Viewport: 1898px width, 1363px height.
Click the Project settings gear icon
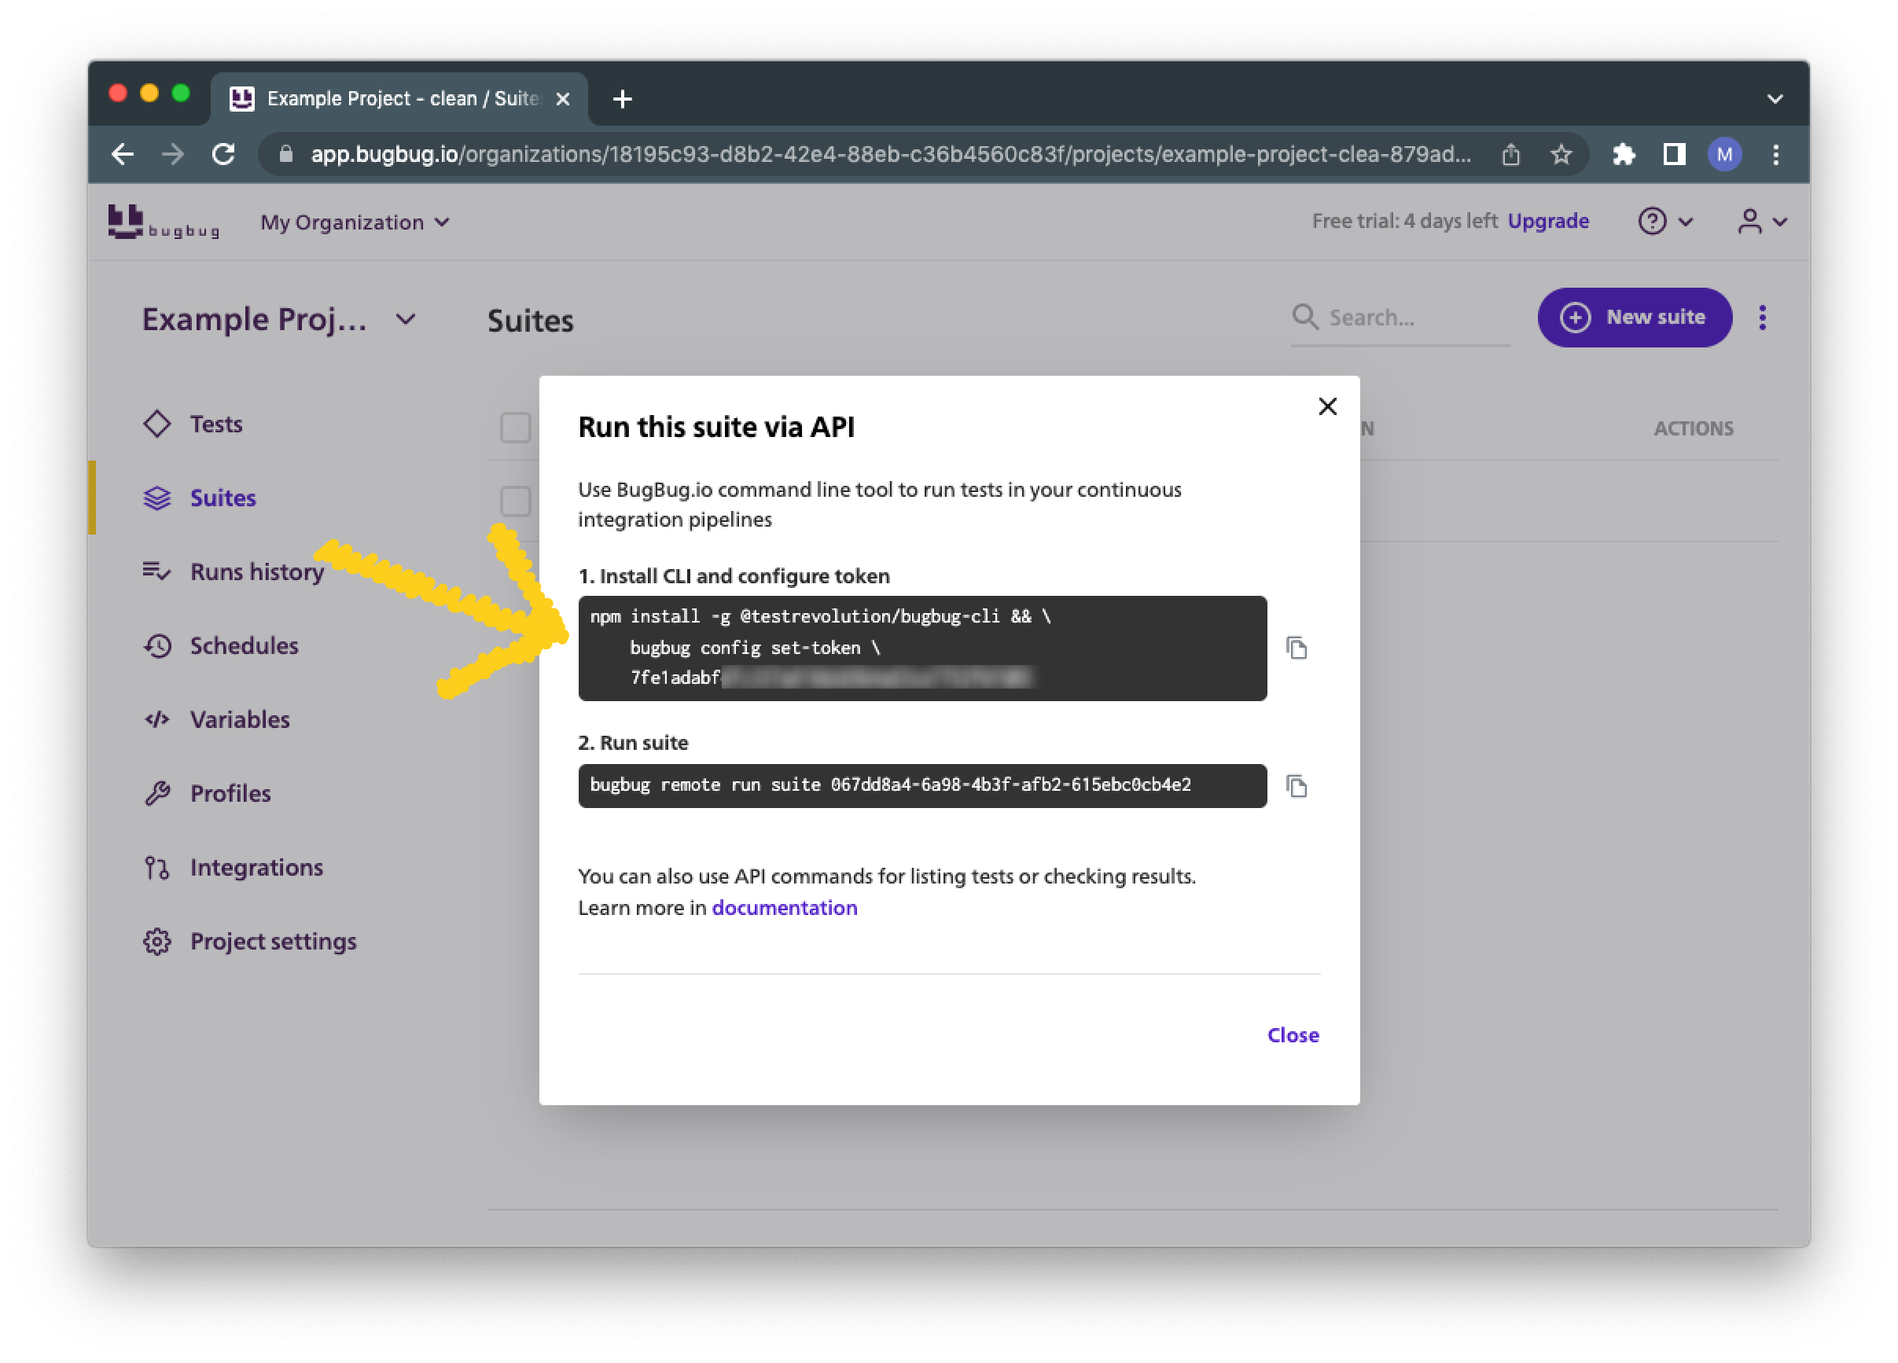[x=156, y=942]
